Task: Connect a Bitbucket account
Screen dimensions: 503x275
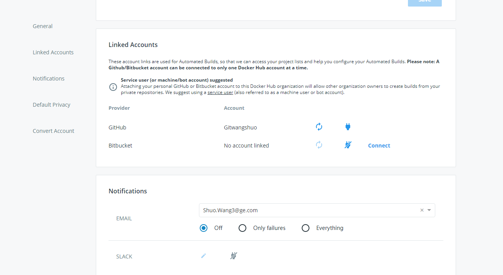Action: click(379, 146)
